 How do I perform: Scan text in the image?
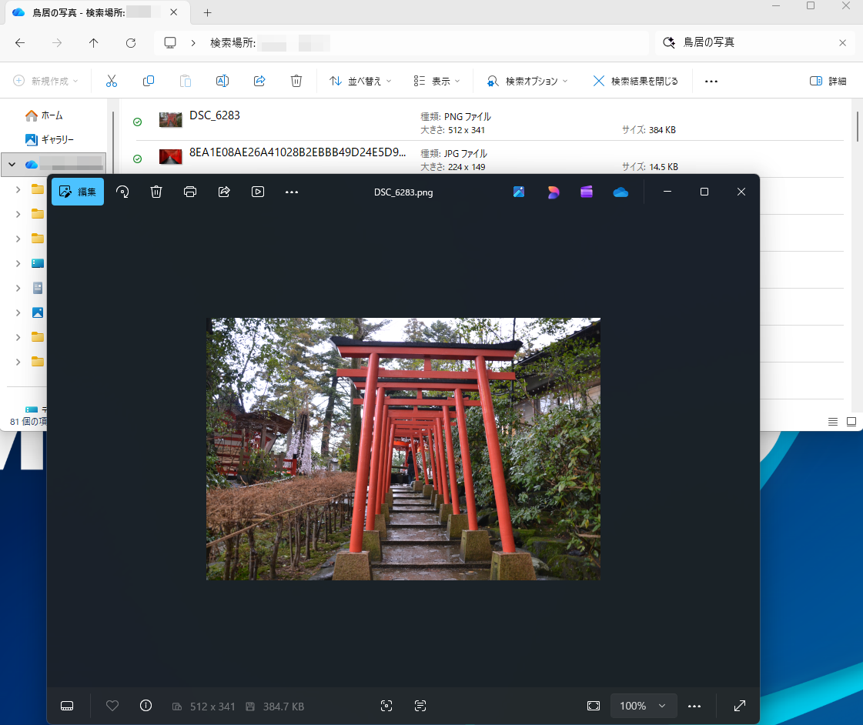[x=420, y=706]
